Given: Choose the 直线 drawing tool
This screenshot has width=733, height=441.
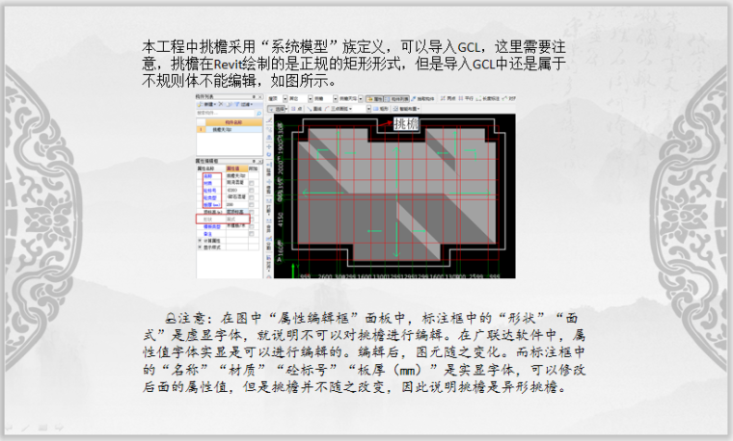Looking at the screenshot, I should click(x=317, y=108).
